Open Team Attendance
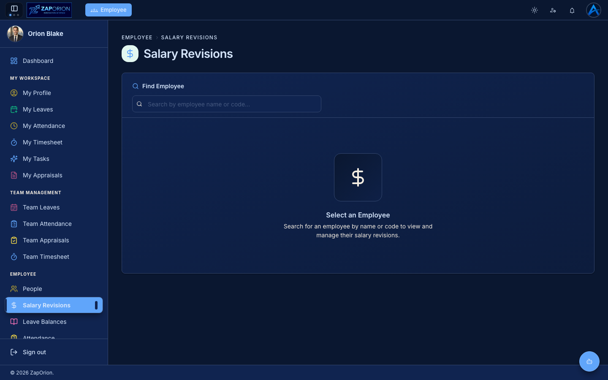 [x=54, y=224]
